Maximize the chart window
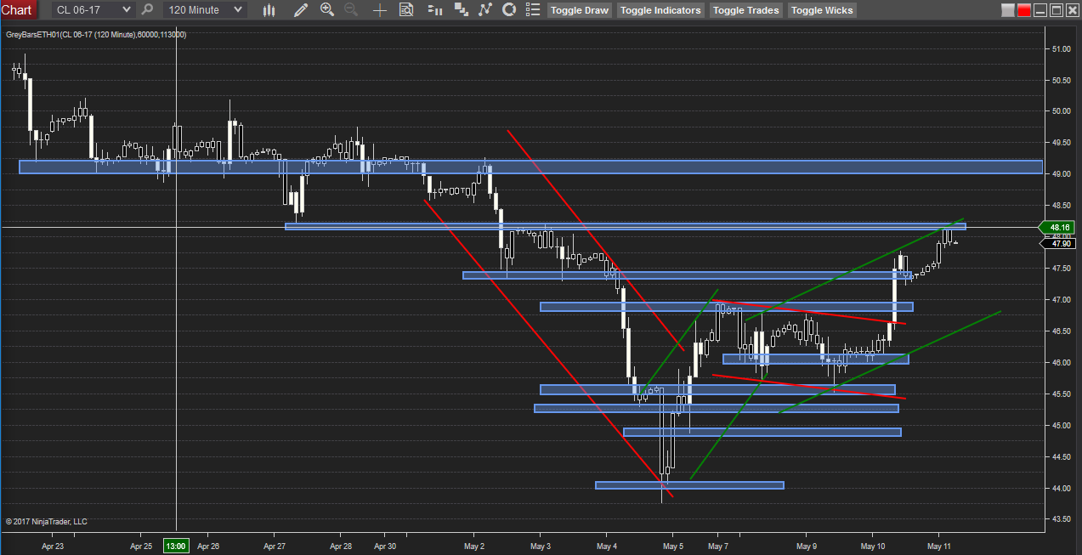The width and height of the screenshot is (1082, 555). point(1056,11)
